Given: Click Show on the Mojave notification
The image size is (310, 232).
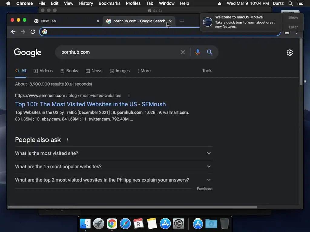Looking at the screenshot, I should tap(293, 17).
